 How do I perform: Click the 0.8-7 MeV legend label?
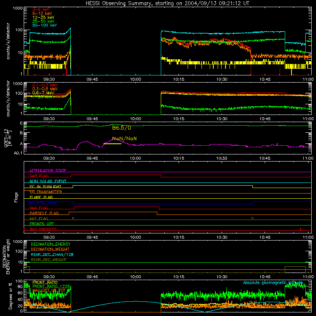pos(43,93)
